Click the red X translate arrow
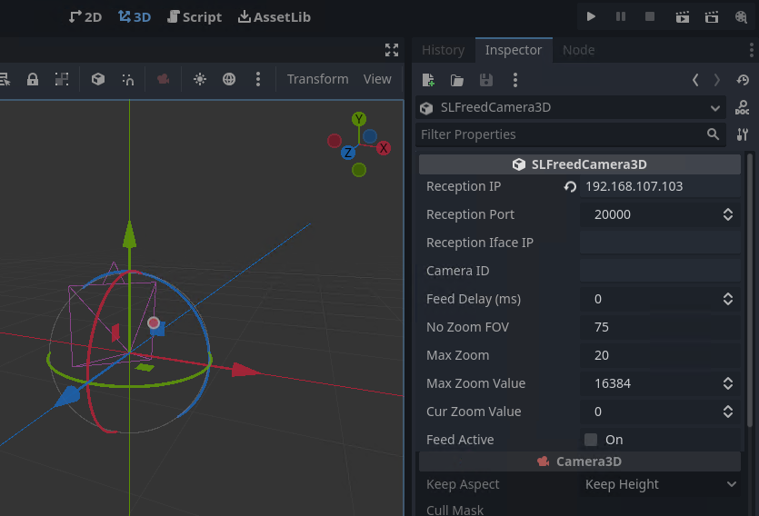The height and width of the screenshot is (516, 759). (x=246, y=371)
